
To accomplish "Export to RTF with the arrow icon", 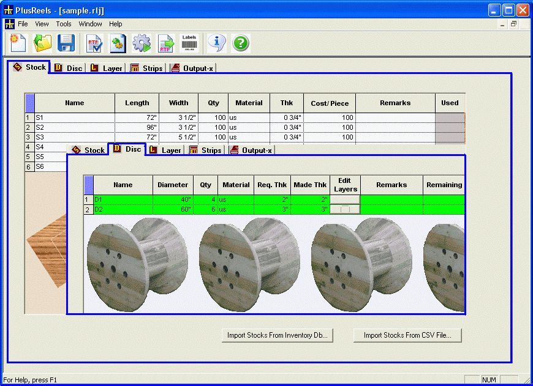I will pos(165,43).
